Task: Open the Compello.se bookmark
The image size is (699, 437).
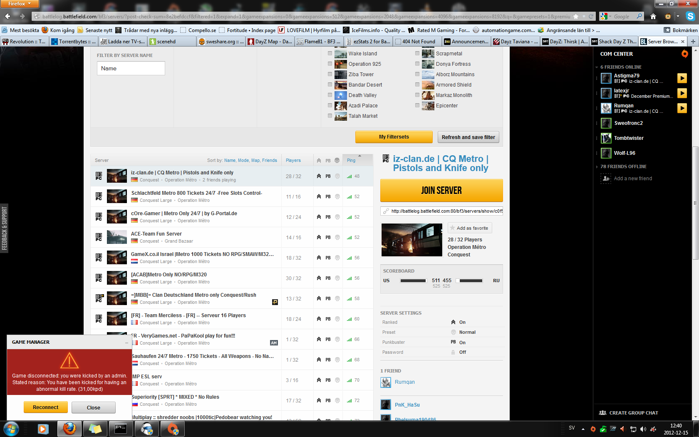Action: (x=198, y=30)
